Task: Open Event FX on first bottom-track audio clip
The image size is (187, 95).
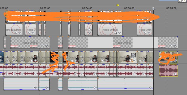Action: pos(35,88)
